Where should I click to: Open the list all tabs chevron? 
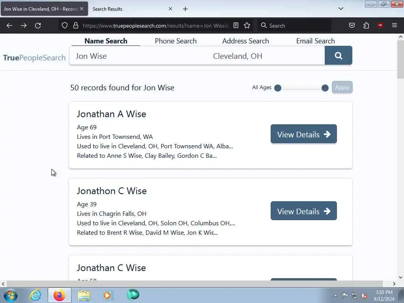(341, 9)
